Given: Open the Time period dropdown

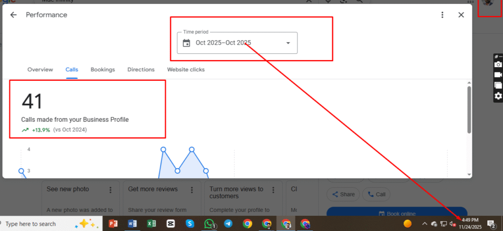Looking at the screenshot, I should (237, 43).
